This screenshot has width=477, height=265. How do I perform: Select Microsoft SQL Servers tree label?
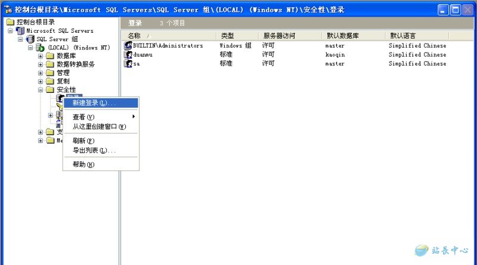60,31
